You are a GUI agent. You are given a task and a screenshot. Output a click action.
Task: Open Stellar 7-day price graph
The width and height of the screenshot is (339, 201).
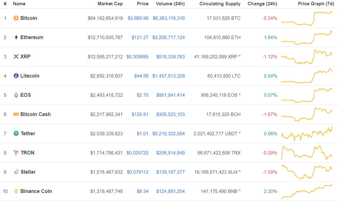[307, 172]
